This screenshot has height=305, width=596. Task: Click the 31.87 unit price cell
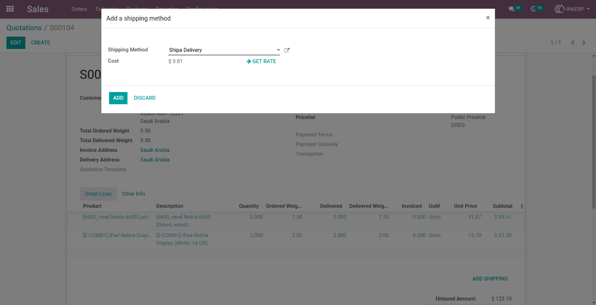click(475, 217)
